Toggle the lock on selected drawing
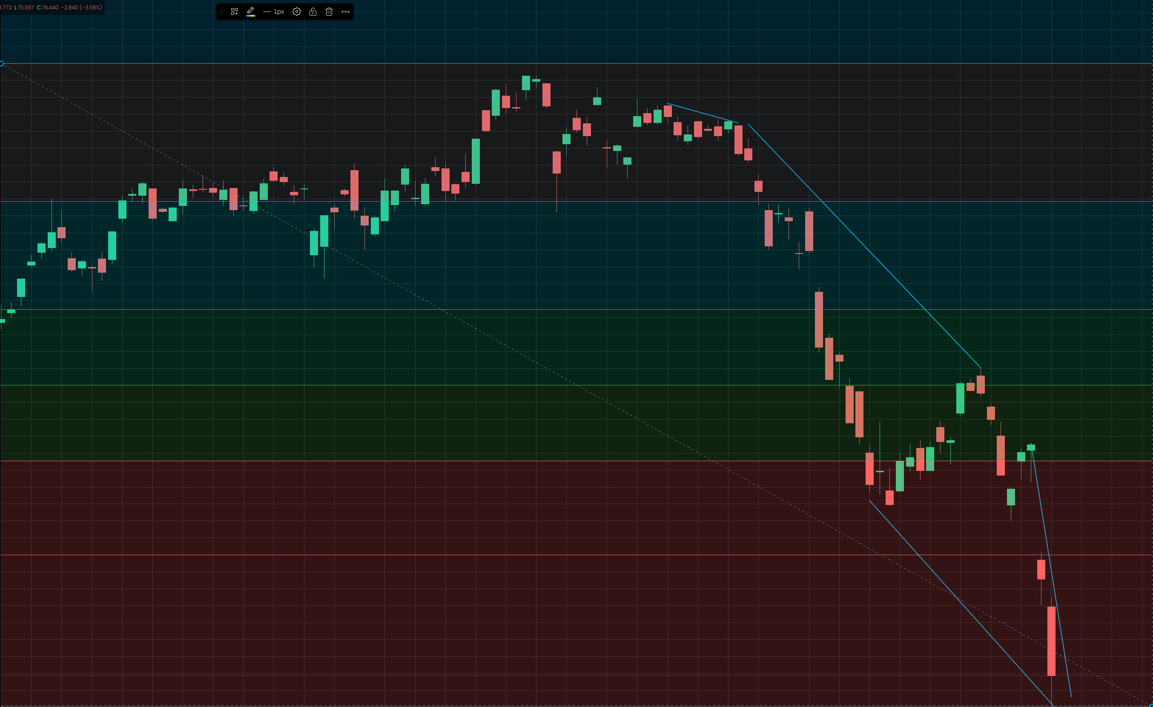Screen dimensions: 1153x707 [x=313, y=11]
